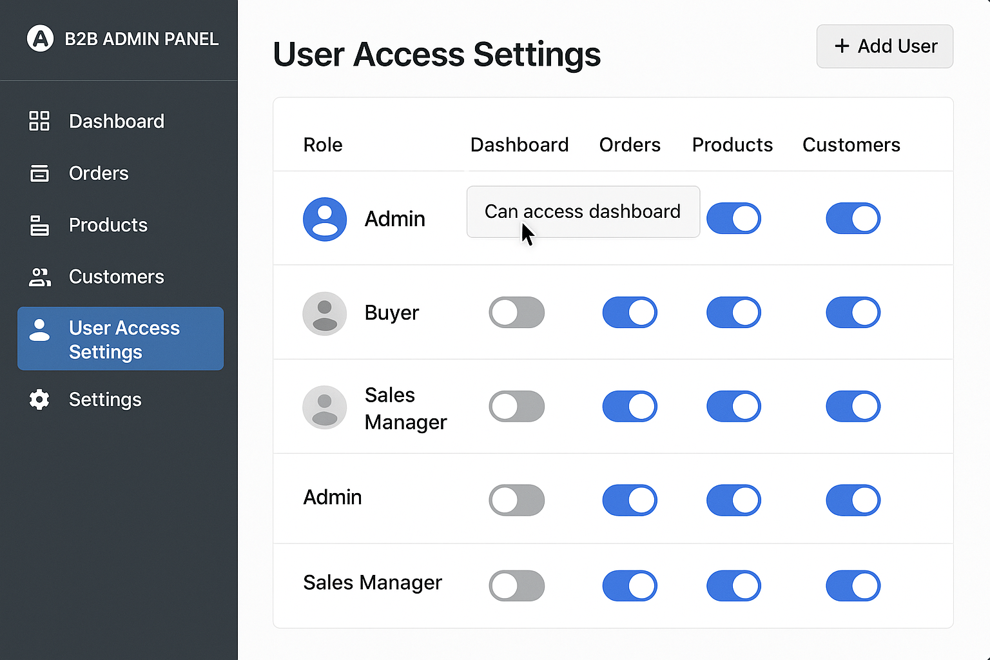Click the "User Access Settings" page heading

tap(437, 54)
